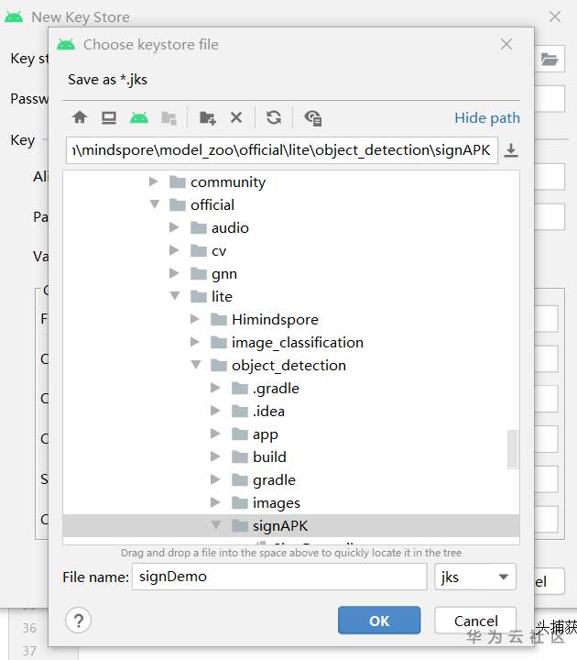577x660 pixels.
Task: Go to the Home directory icon
Action: (80, 117)
